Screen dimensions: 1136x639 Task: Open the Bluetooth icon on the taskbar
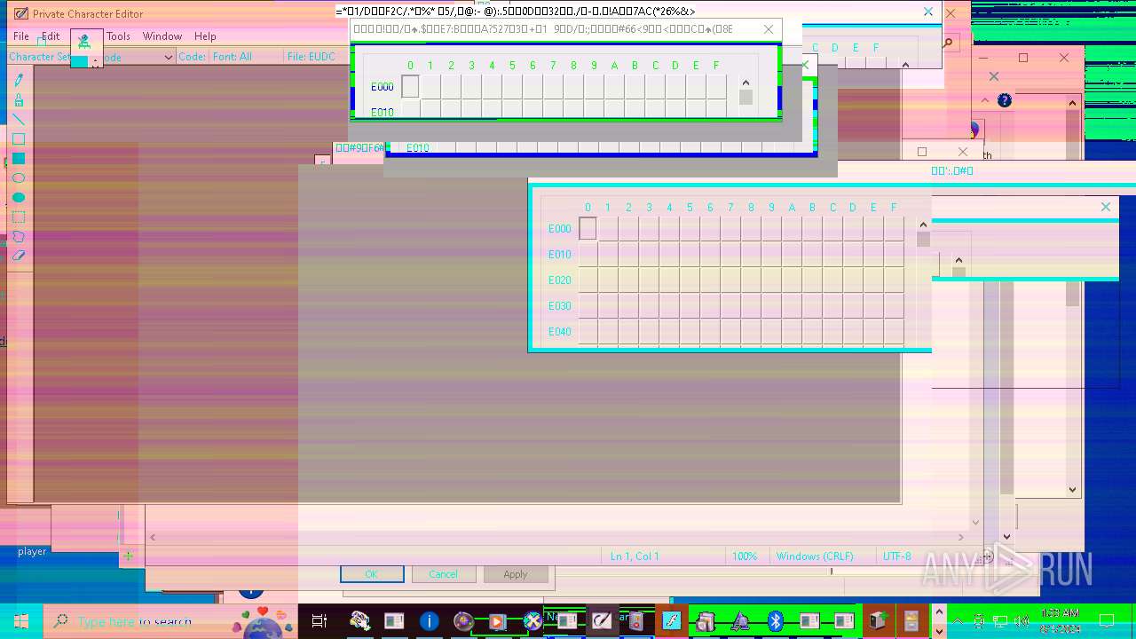[x=775, y=621]
